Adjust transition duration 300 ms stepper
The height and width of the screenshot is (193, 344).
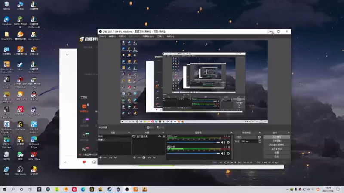pyautogui.click(x=259, y=141)
